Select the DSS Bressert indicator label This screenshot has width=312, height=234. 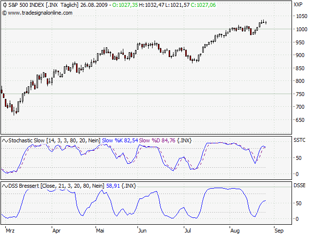pos(57,186)
